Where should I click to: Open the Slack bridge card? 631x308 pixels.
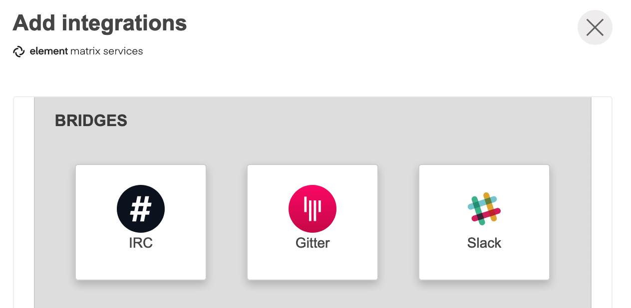click(x=484, y=222)
